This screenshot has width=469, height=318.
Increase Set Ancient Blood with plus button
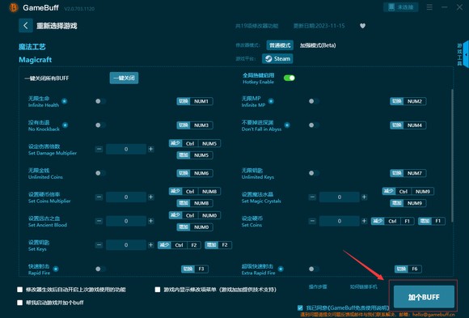point(150,221)
